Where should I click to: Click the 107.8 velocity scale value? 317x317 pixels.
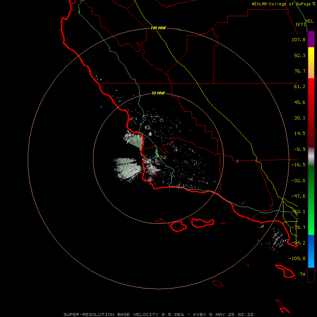pyautogui.click(x=298, y=39)
